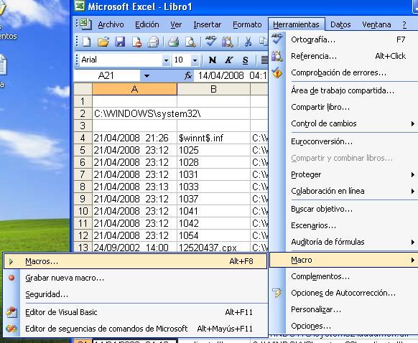Close the Herramientas menu via its title
This screenshot has width=418, height=343.
coord(296,24)
